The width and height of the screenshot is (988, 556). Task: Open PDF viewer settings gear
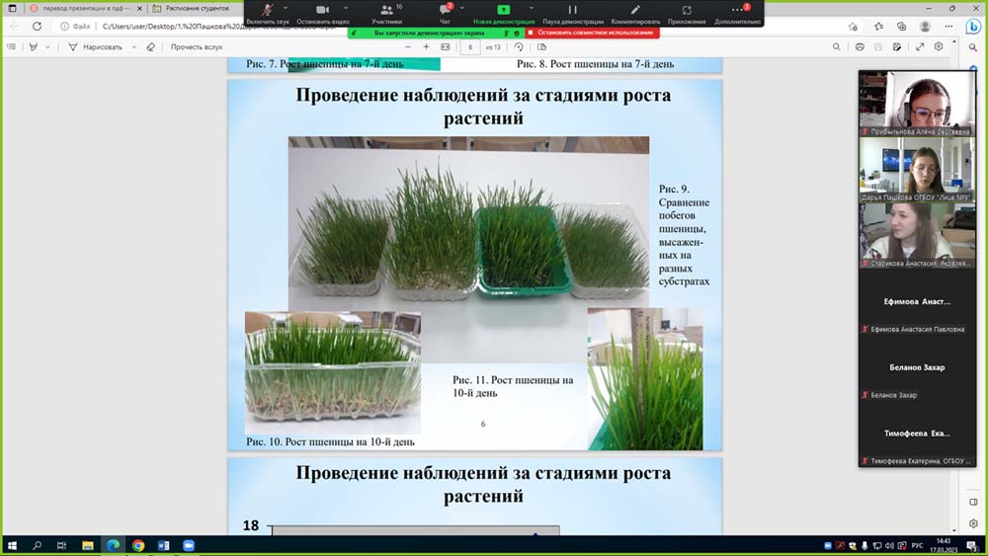click(x=940, y=46)
